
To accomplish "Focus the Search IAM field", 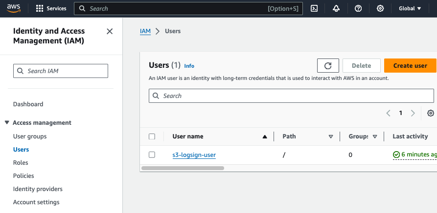I will 61,71.
